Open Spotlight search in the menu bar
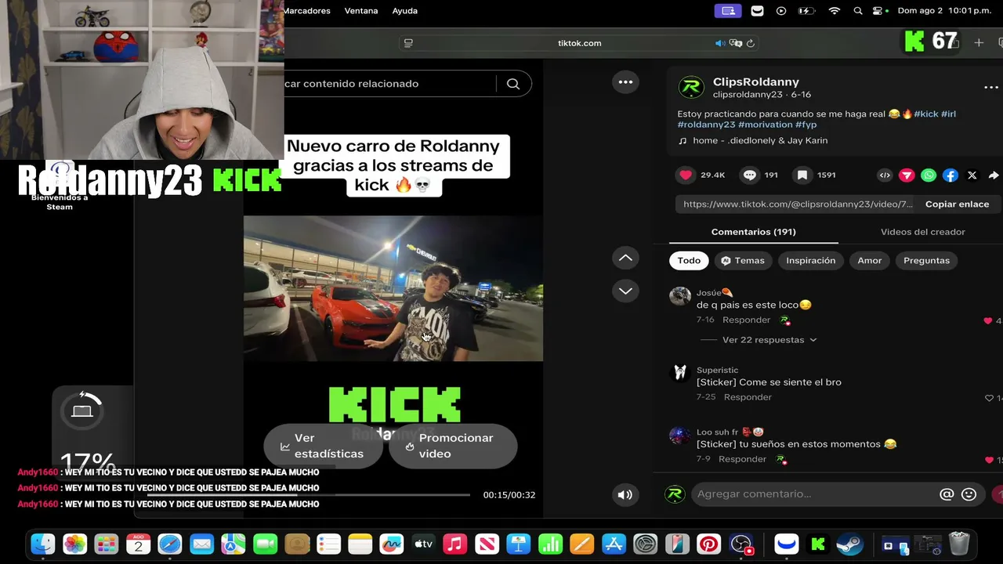Image resolution: width=1003 pixels, height=564 pixels. pos(858,11)
